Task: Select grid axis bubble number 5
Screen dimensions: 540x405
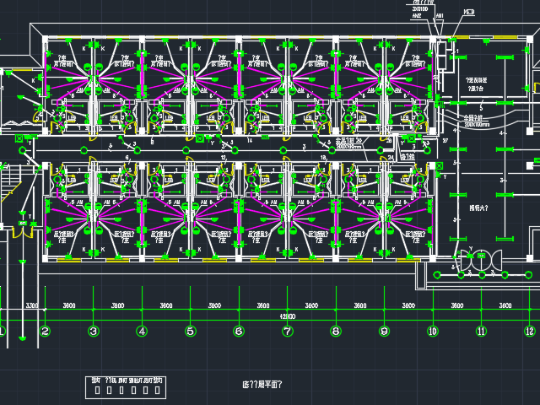Action: click(190, 332)
